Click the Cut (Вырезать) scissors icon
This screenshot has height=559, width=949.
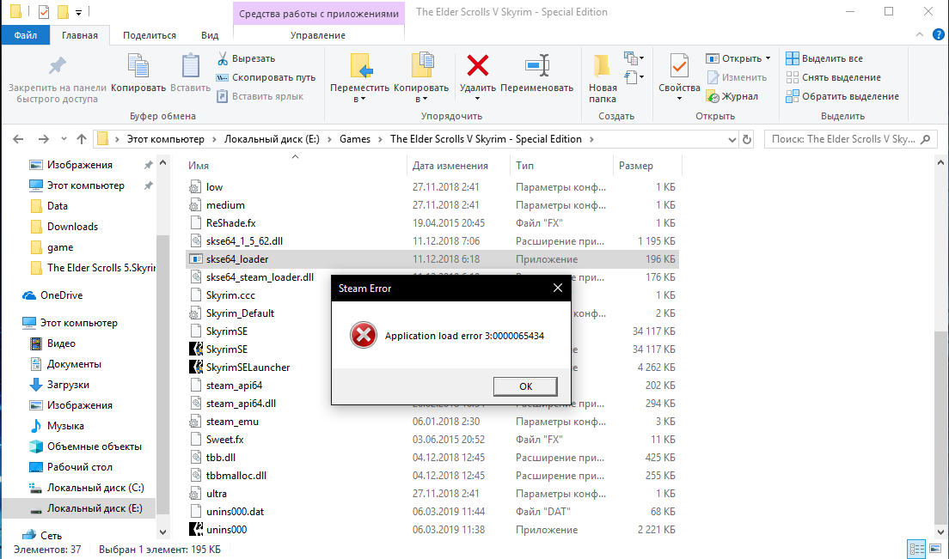[x=223, y=58]
